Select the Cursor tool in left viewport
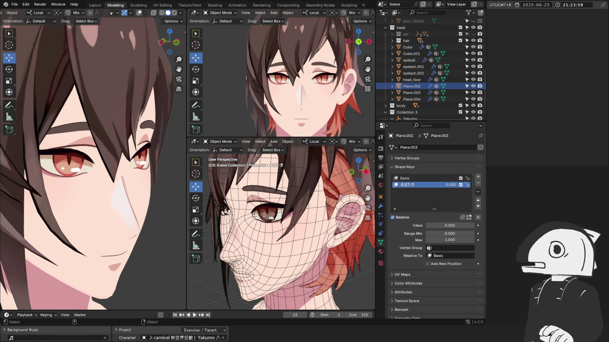This screenshot has height=342, width=609. click(x=9, y=45)
